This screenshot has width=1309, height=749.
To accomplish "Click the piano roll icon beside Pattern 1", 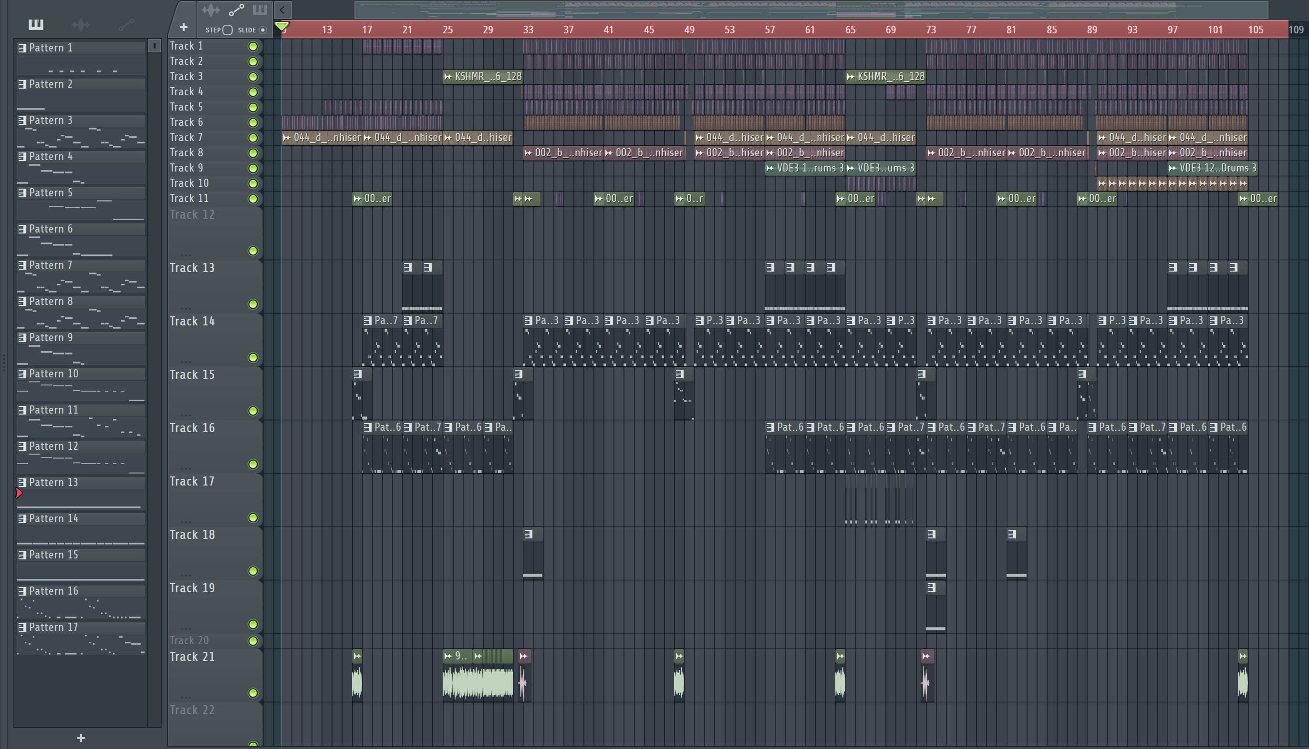I will (x=22, y=48).
